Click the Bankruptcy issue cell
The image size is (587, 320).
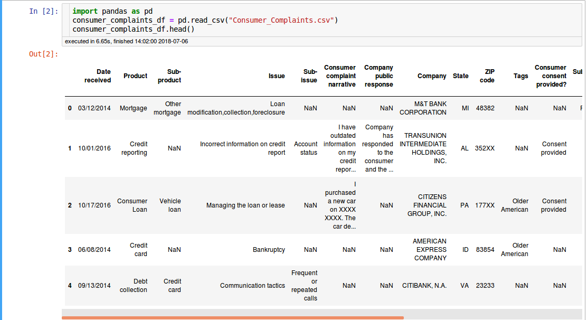coord(270,249)
